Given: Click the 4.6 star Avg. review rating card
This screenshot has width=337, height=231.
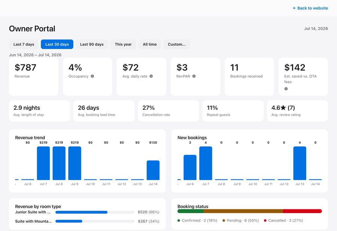Looking at the screenshot, I should pyautogui.click(x=297, y=111).
